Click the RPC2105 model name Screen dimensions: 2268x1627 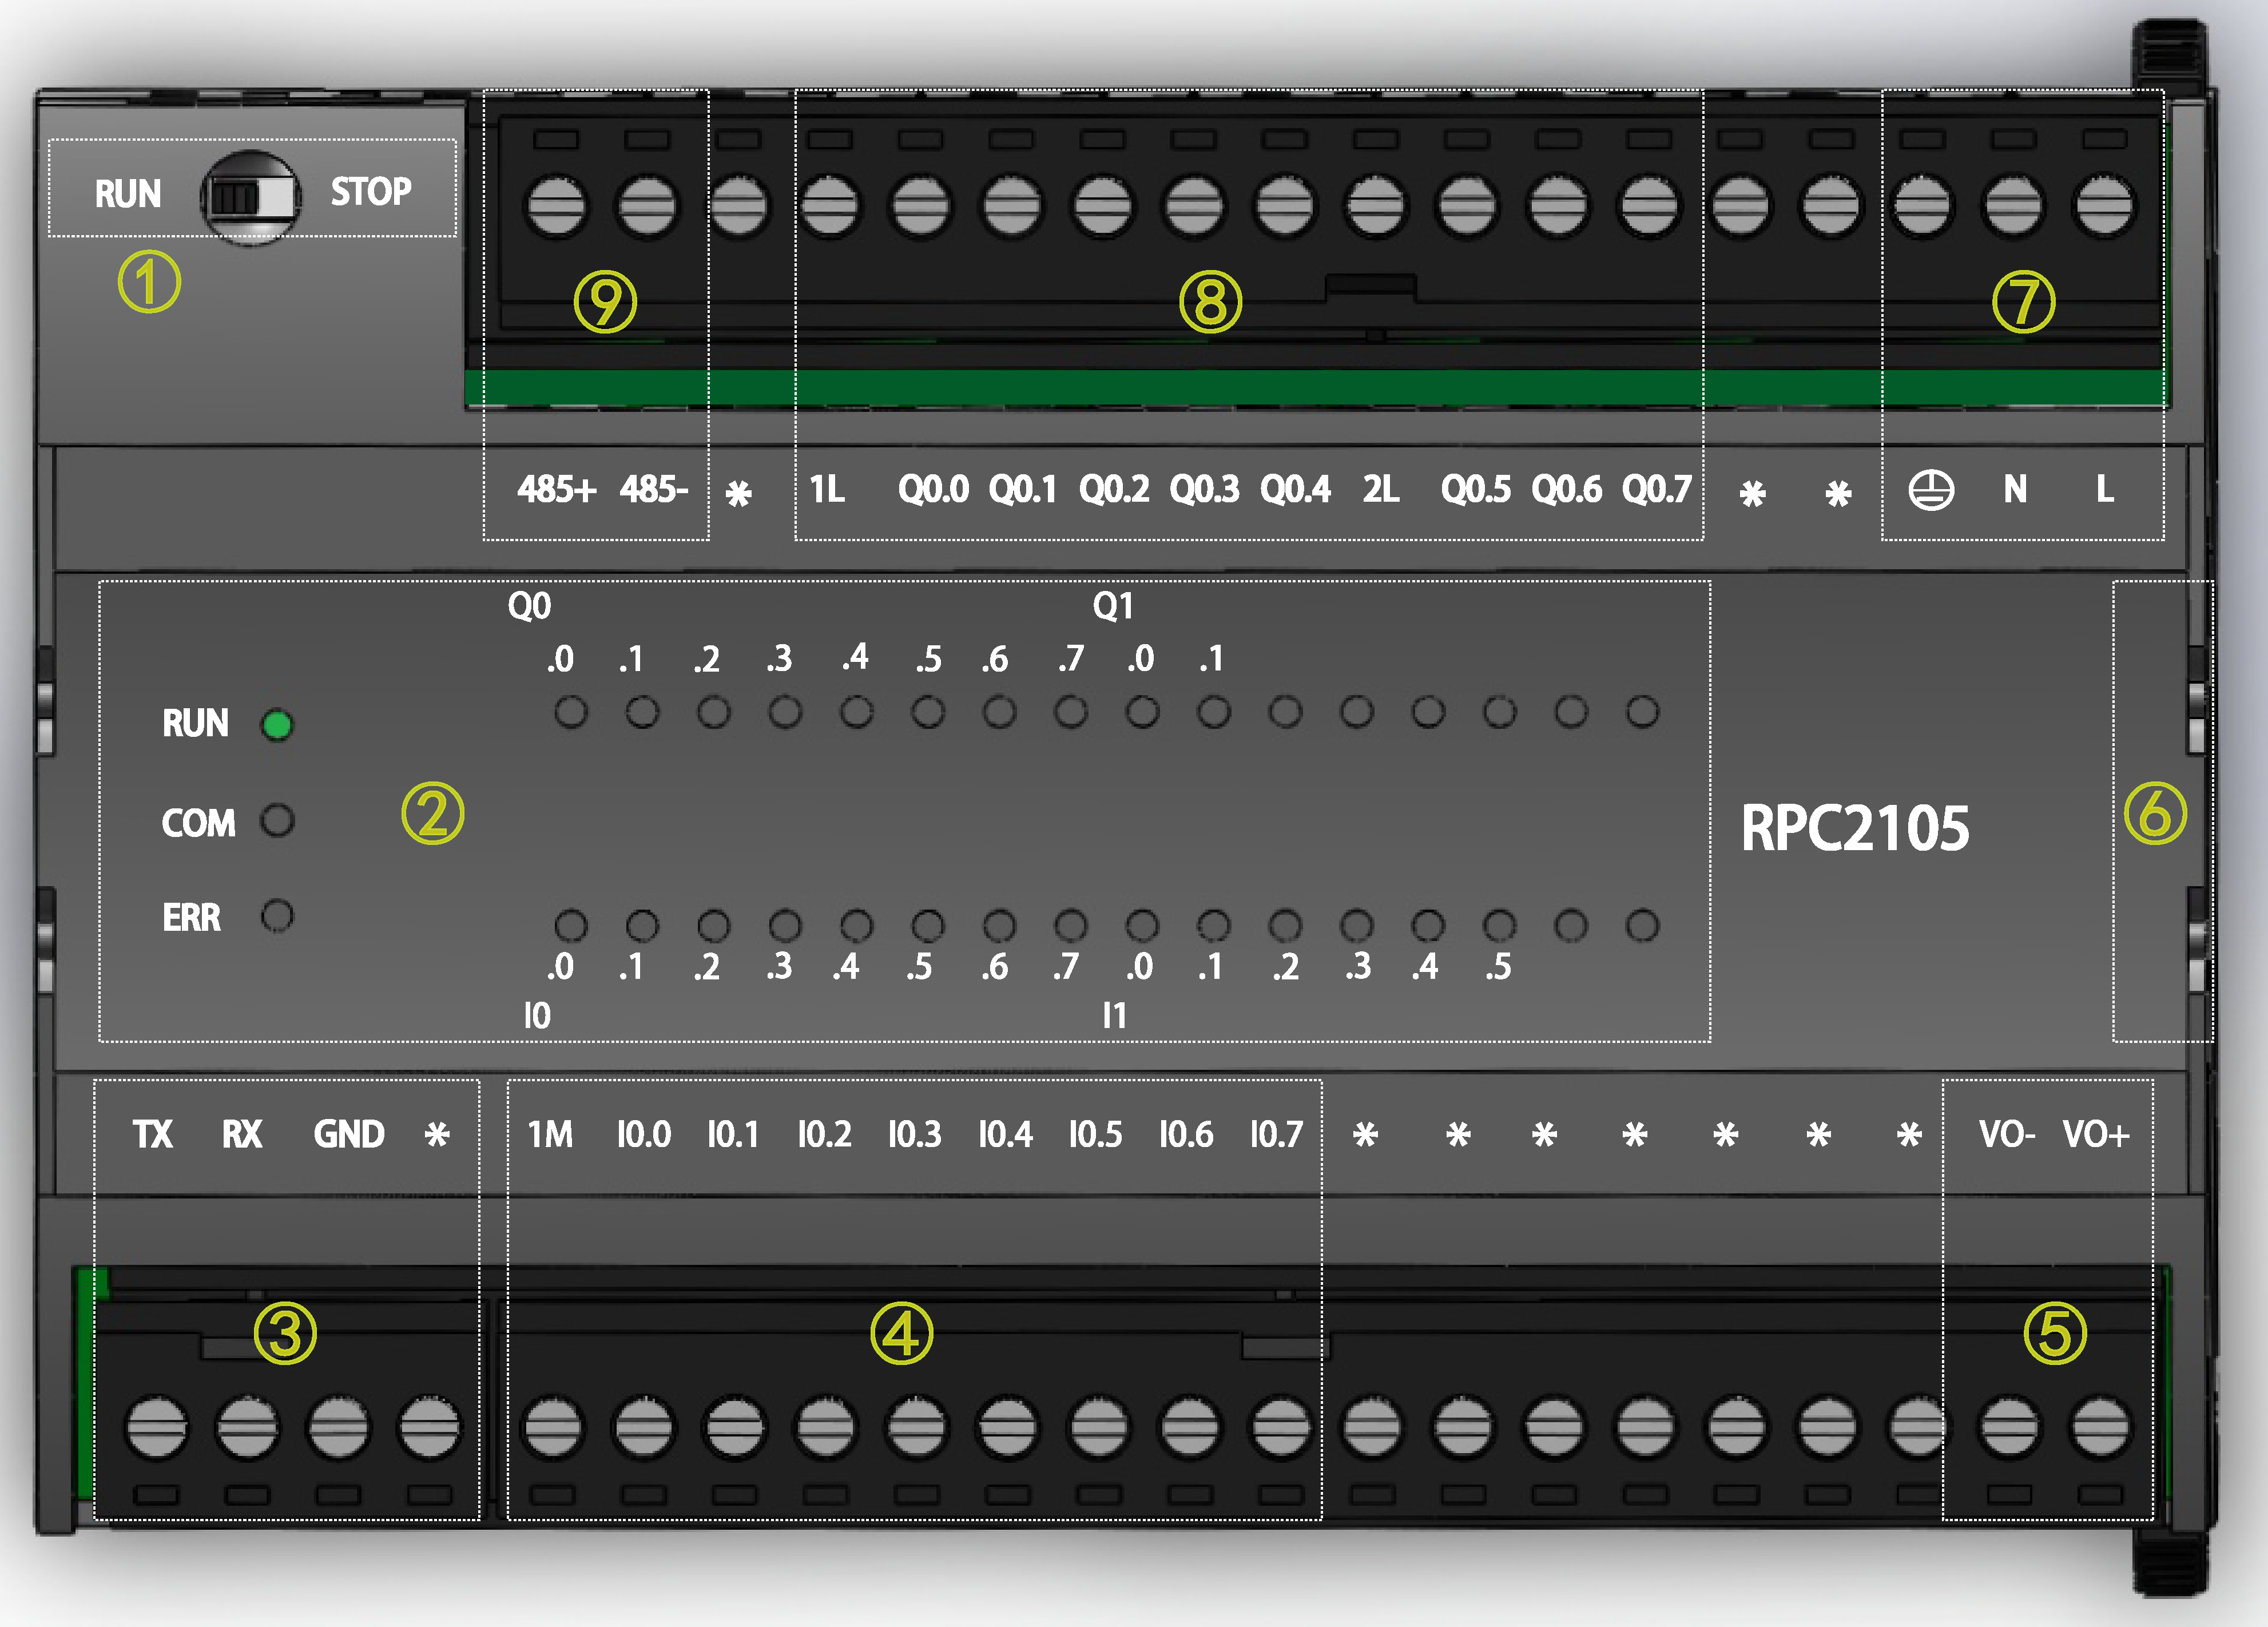[x=1855, y=828]
